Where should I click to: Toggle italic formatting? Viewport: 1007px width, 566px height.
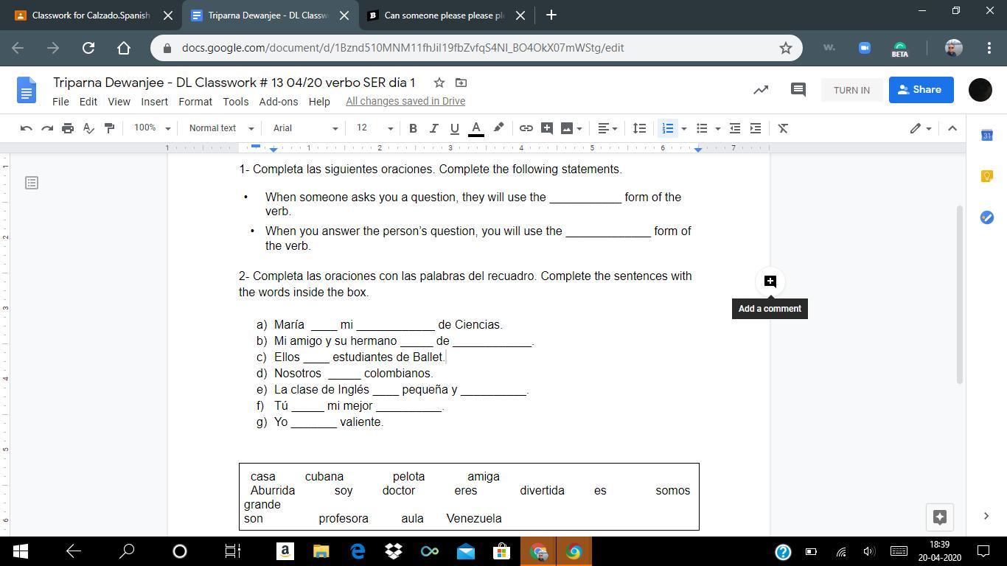(x=433, y=128)
